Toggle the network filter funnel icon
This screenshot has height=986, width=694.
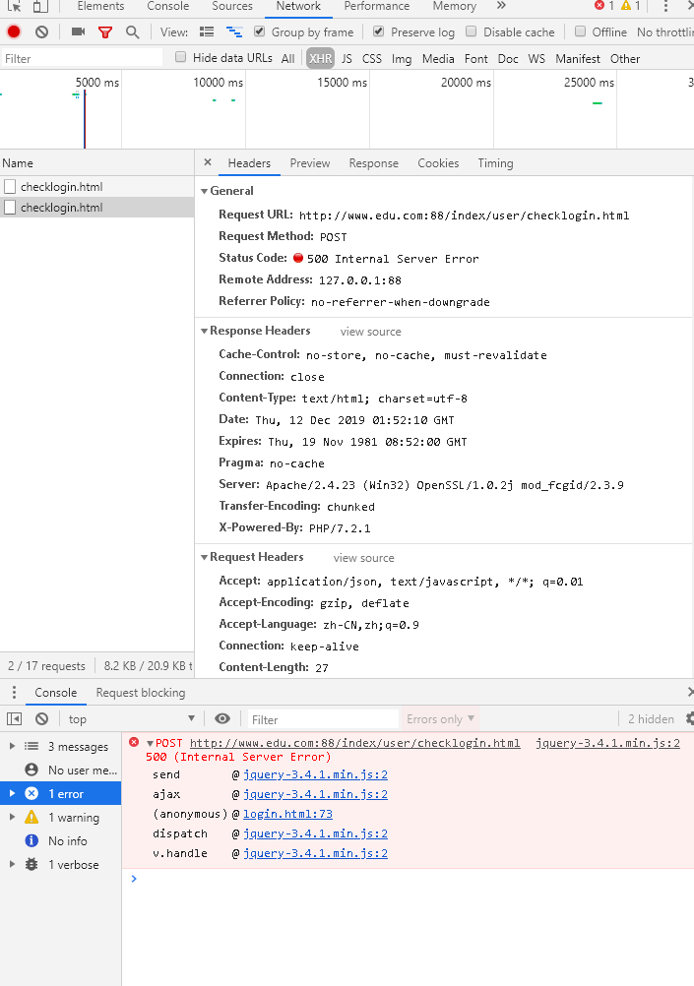click(x=105, y=31)
